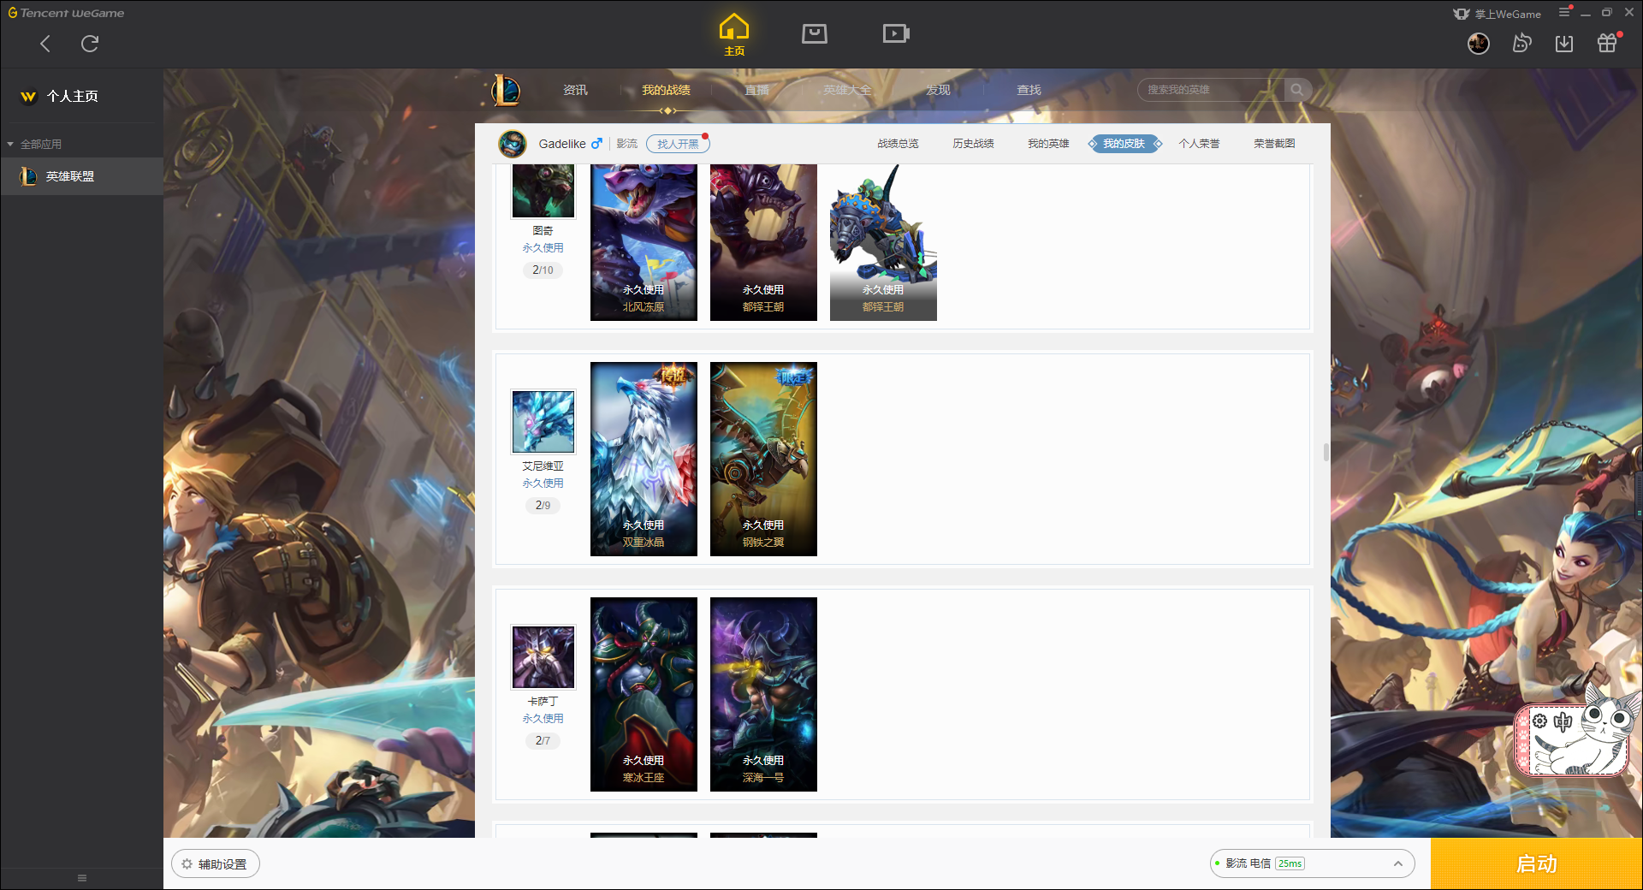Open the 卡萨丁 champion portrait
The height and width of the screenshot is (890, 1643).
pos(543,657)
